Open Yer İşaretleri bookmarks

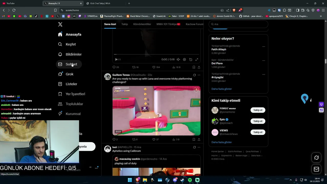coord(72,94)
